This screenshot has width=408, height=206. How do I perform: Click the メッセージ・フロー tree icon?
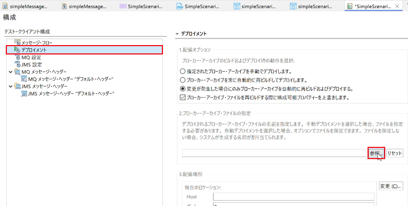click(17, 42)
